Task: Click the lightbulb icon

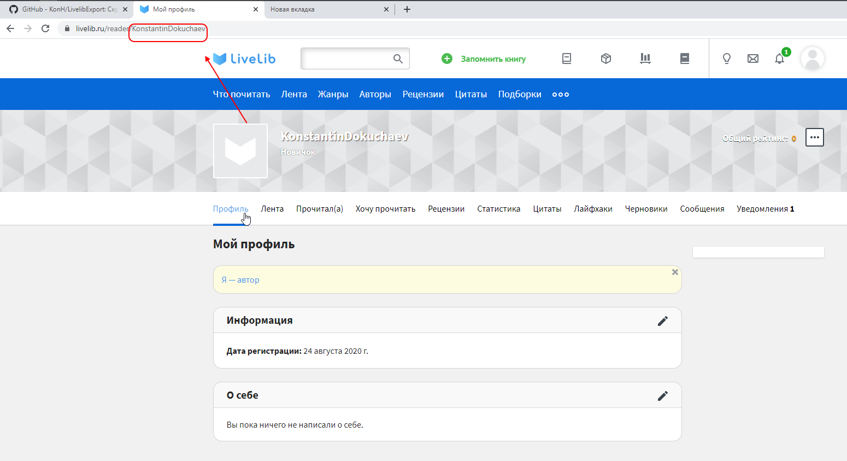Action: (x=727, y=59)
